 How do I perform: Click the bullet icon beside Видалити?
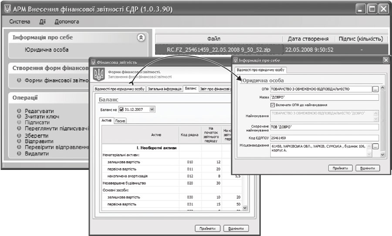tap(19, 154)
